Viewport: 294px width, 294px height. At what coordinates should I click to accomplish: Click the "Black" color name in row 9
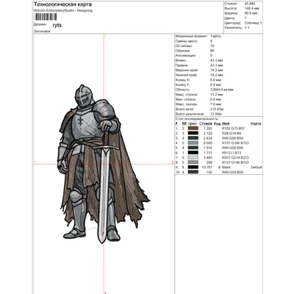(x=226, y=168)
